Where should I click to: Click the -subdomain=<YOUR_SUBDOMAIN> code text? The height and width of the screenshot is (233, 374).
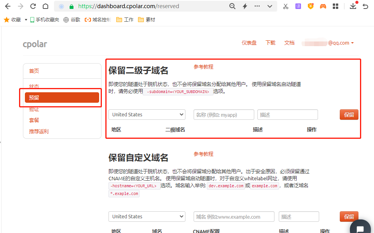178,91
